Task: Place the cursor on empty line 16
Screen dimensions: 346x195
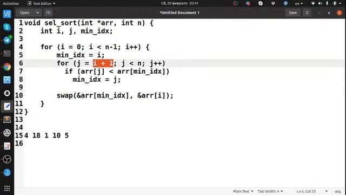Action: pos(184,144)
